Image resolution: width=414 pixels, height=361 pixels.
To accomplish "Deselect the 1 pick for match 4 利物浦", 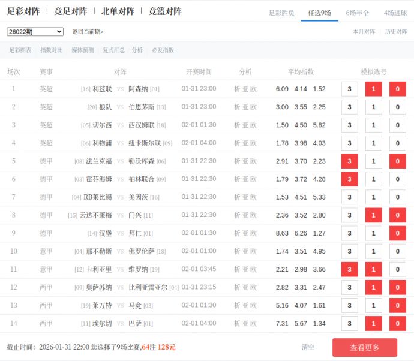I will 373,143.
